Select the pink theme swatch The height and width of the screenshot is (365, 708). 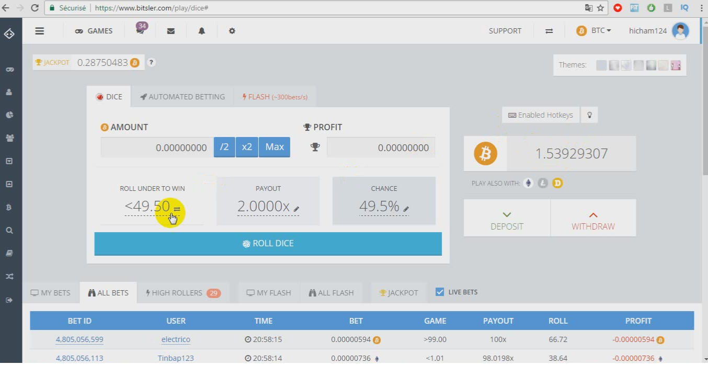(x=676, y=65)
